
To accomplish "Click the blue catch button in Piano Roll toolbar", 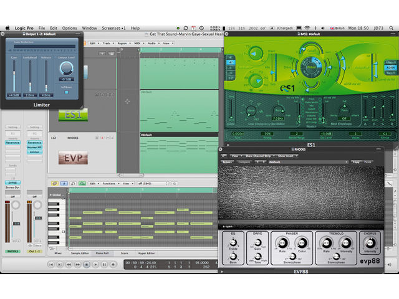I will (x=64, y=183).
